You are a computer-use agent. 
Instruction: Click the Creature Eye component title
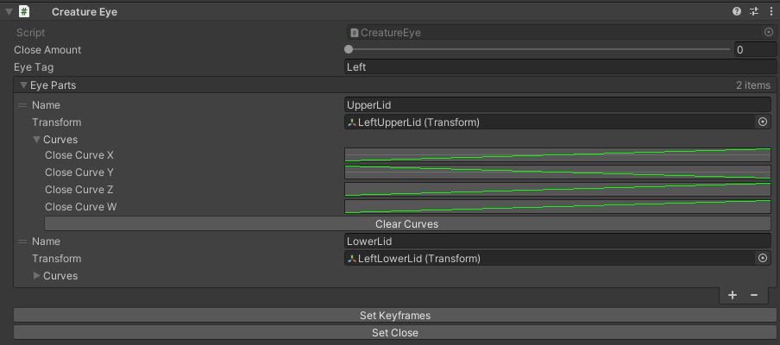(x=85, y=11)
